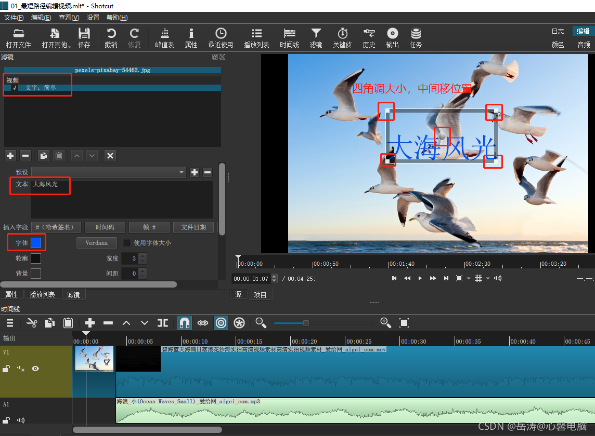Image resolution: width=595 pixels, height=436 pixels.
Task: Fit timeline zoom to window icon
Action: pos(404,323)
